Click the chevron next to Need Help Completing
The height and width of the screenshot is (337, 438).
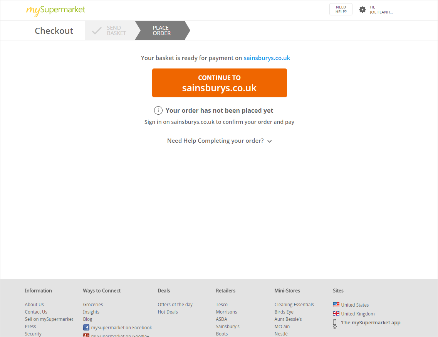[270, 141]
